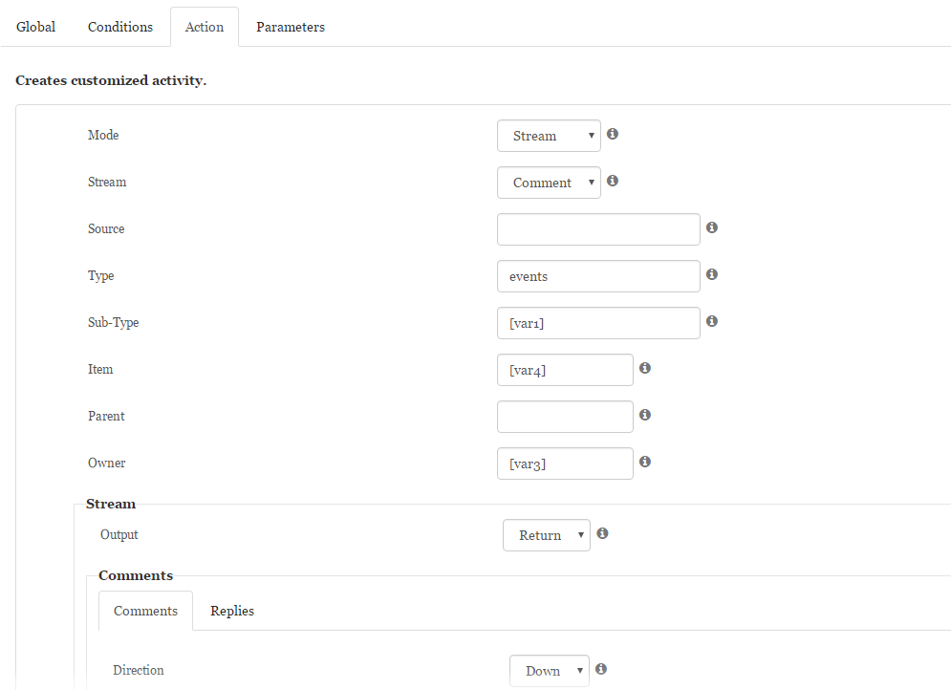The image size is (951, 690).
Task: Click info icon next to Type field
Action: point(712,274)
